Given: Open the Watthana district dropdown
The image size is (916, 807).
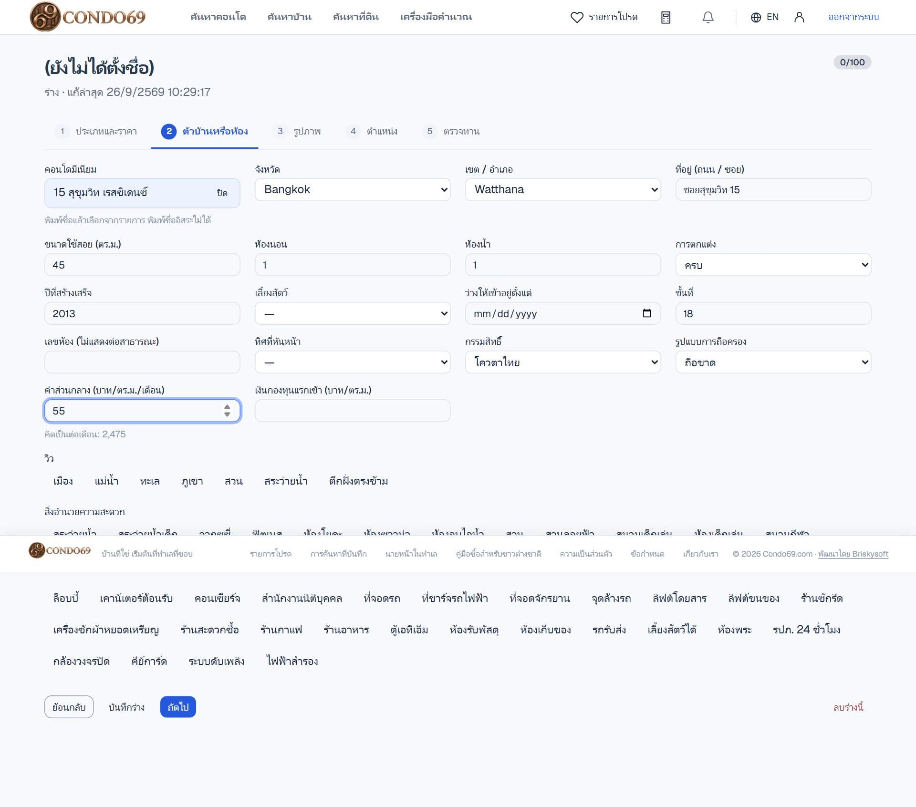Looking at the screenshot, I should point(563,189).
